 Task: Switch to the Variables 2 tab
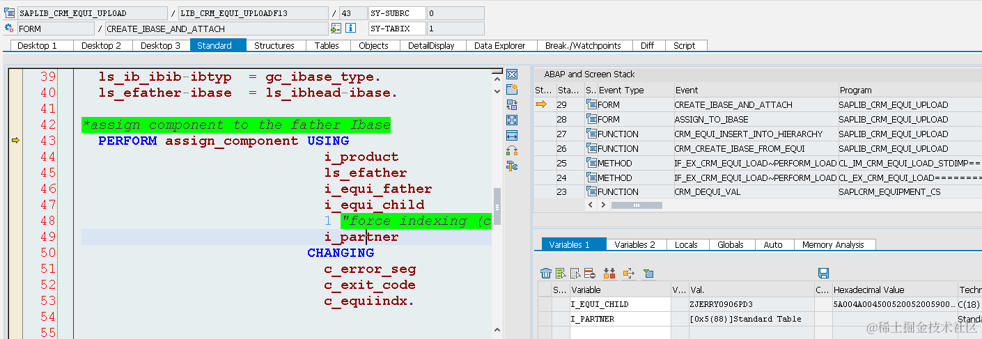tap(635, 244)
